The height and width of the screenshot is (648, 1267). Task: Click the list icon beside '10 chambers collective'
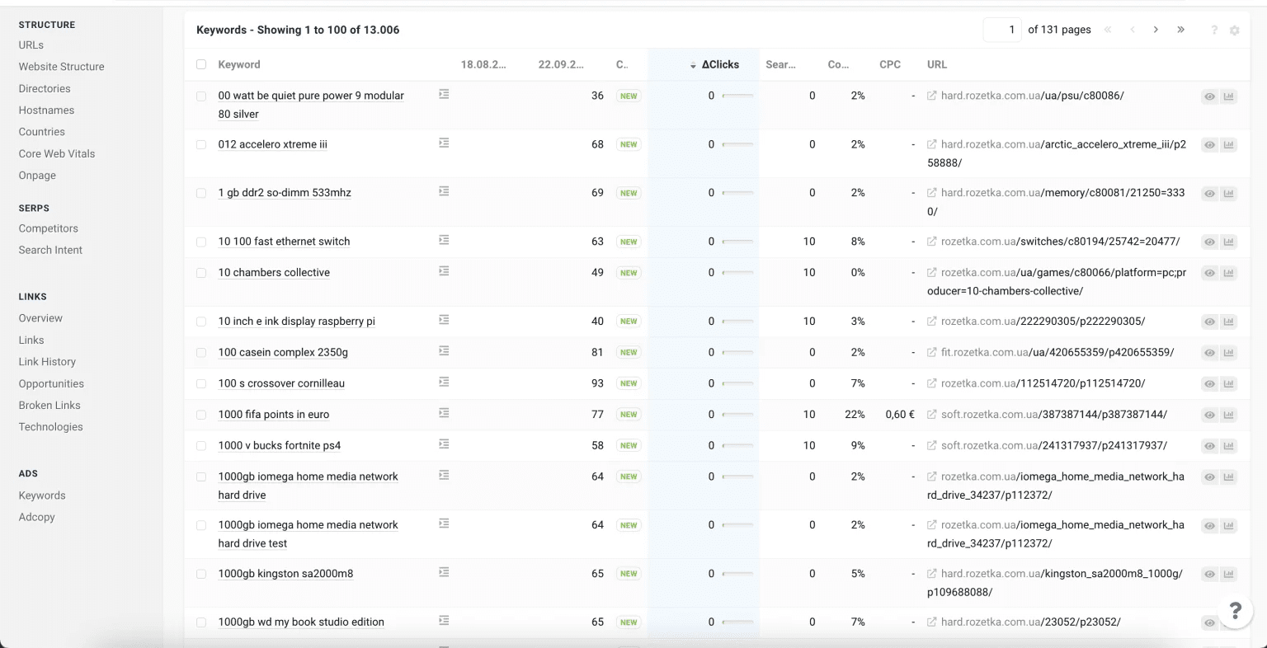pos(444,270)
